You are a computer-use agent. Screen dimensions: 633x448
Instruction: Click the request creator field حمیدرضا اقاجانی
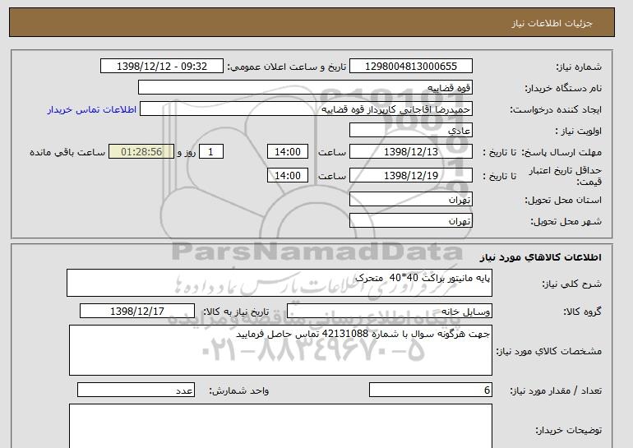tap(306, 109)
